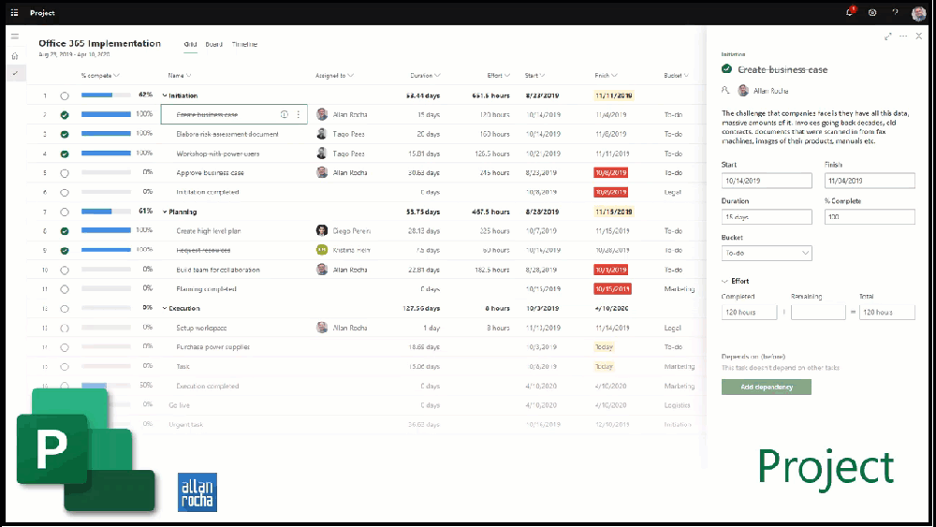
Task: Close the task details pane
Action: (x=919, y=37)
